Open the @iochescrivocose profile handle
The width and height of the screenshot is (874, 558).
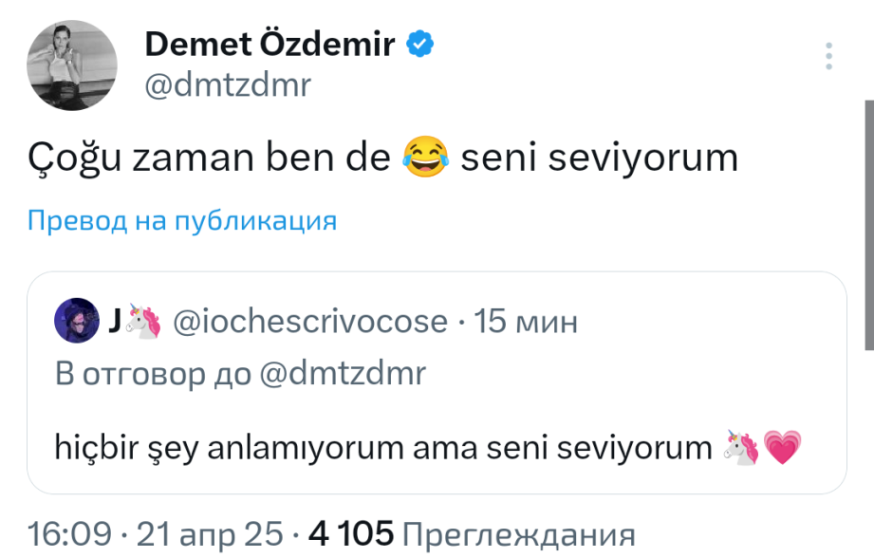pyautogui.click(x=309, y=322)
